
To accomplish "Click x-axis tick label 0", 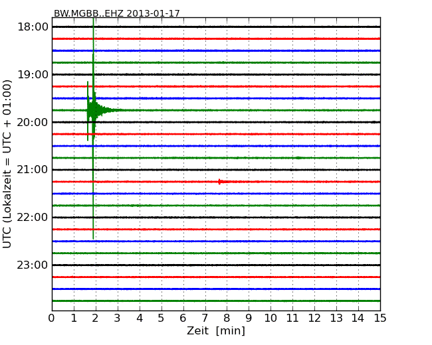I will [x=52, y=318].
